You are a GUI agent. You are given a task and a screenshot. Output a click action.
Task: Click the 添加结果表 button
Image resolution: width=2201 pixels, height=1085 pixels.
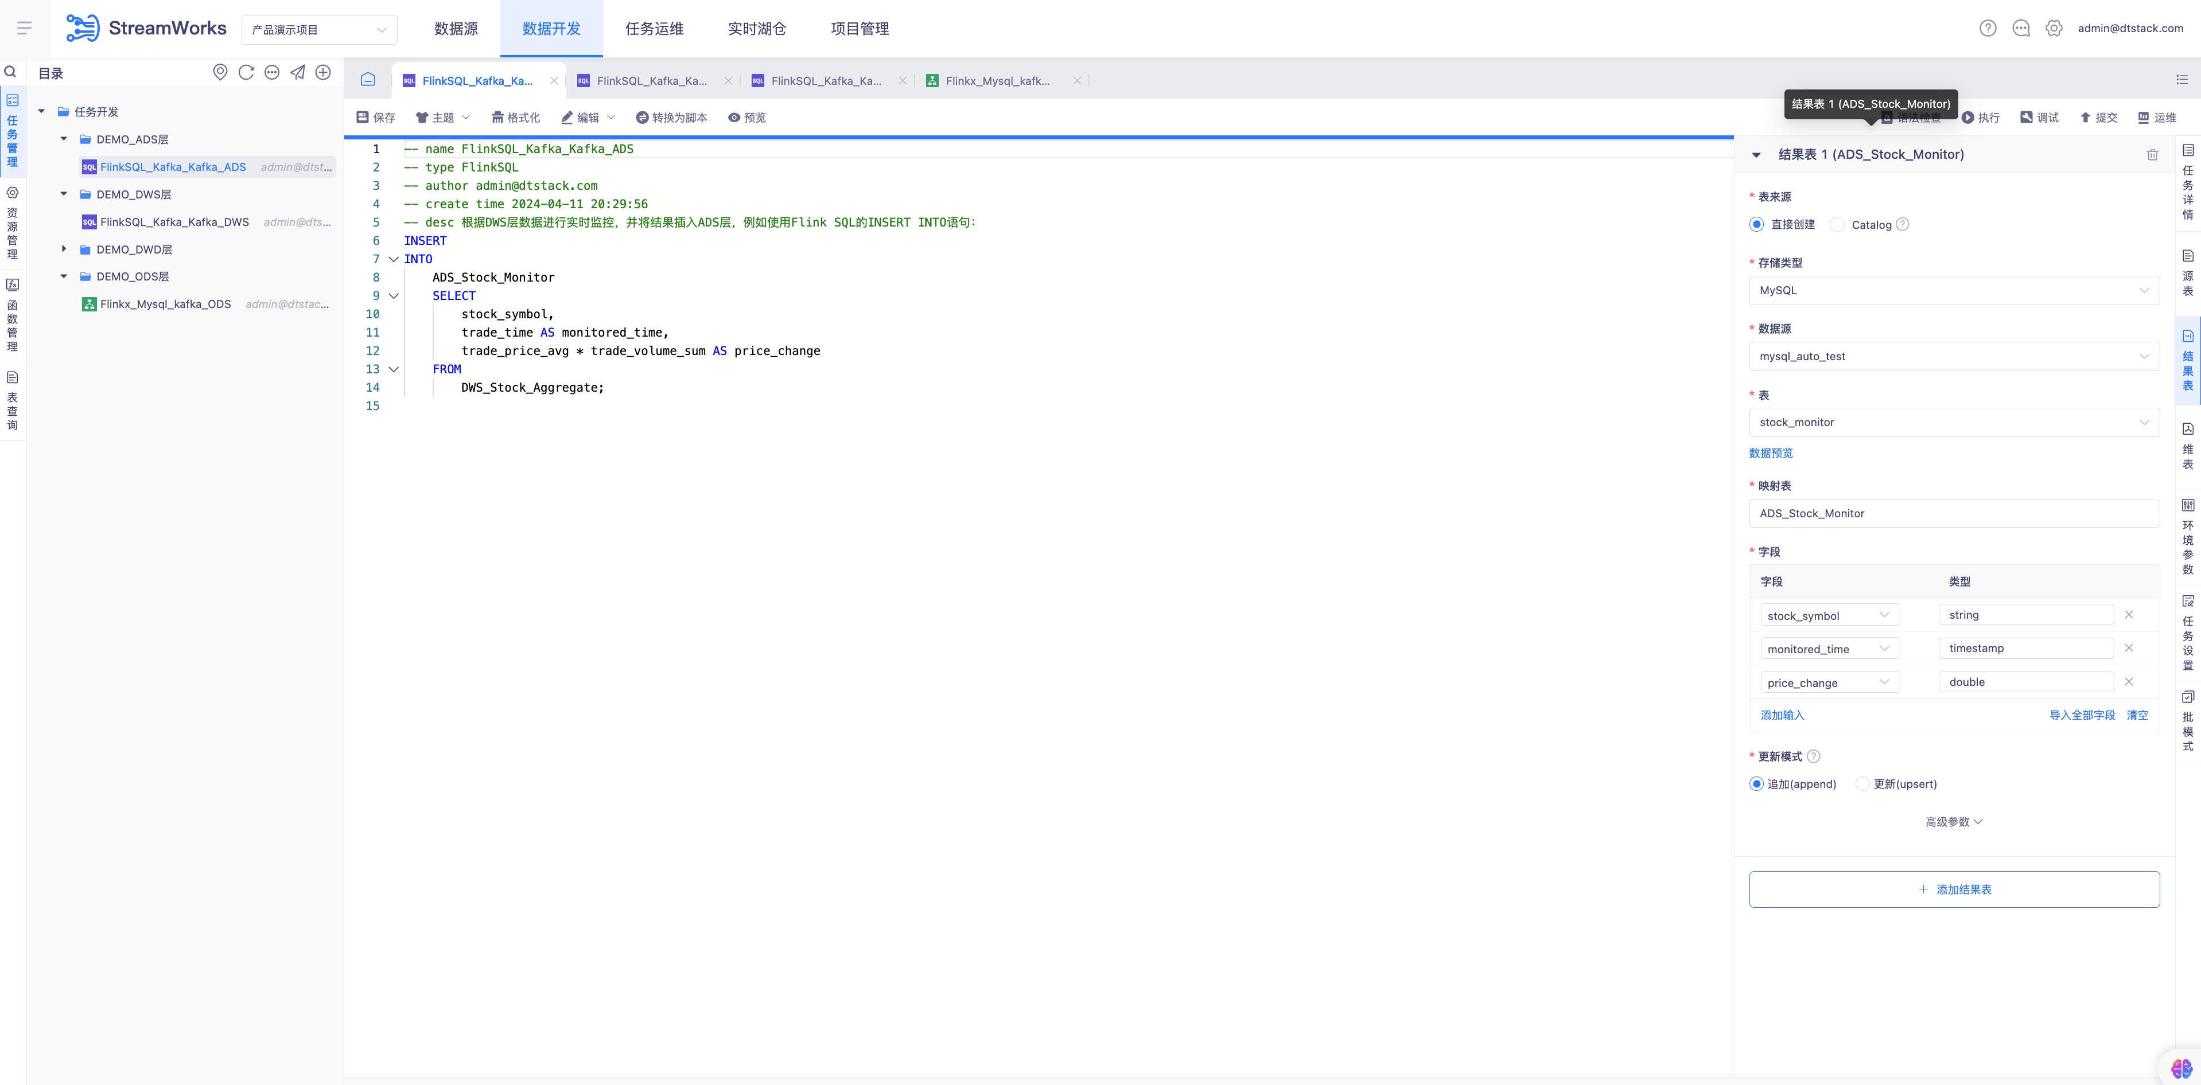tap(1954, 889)
